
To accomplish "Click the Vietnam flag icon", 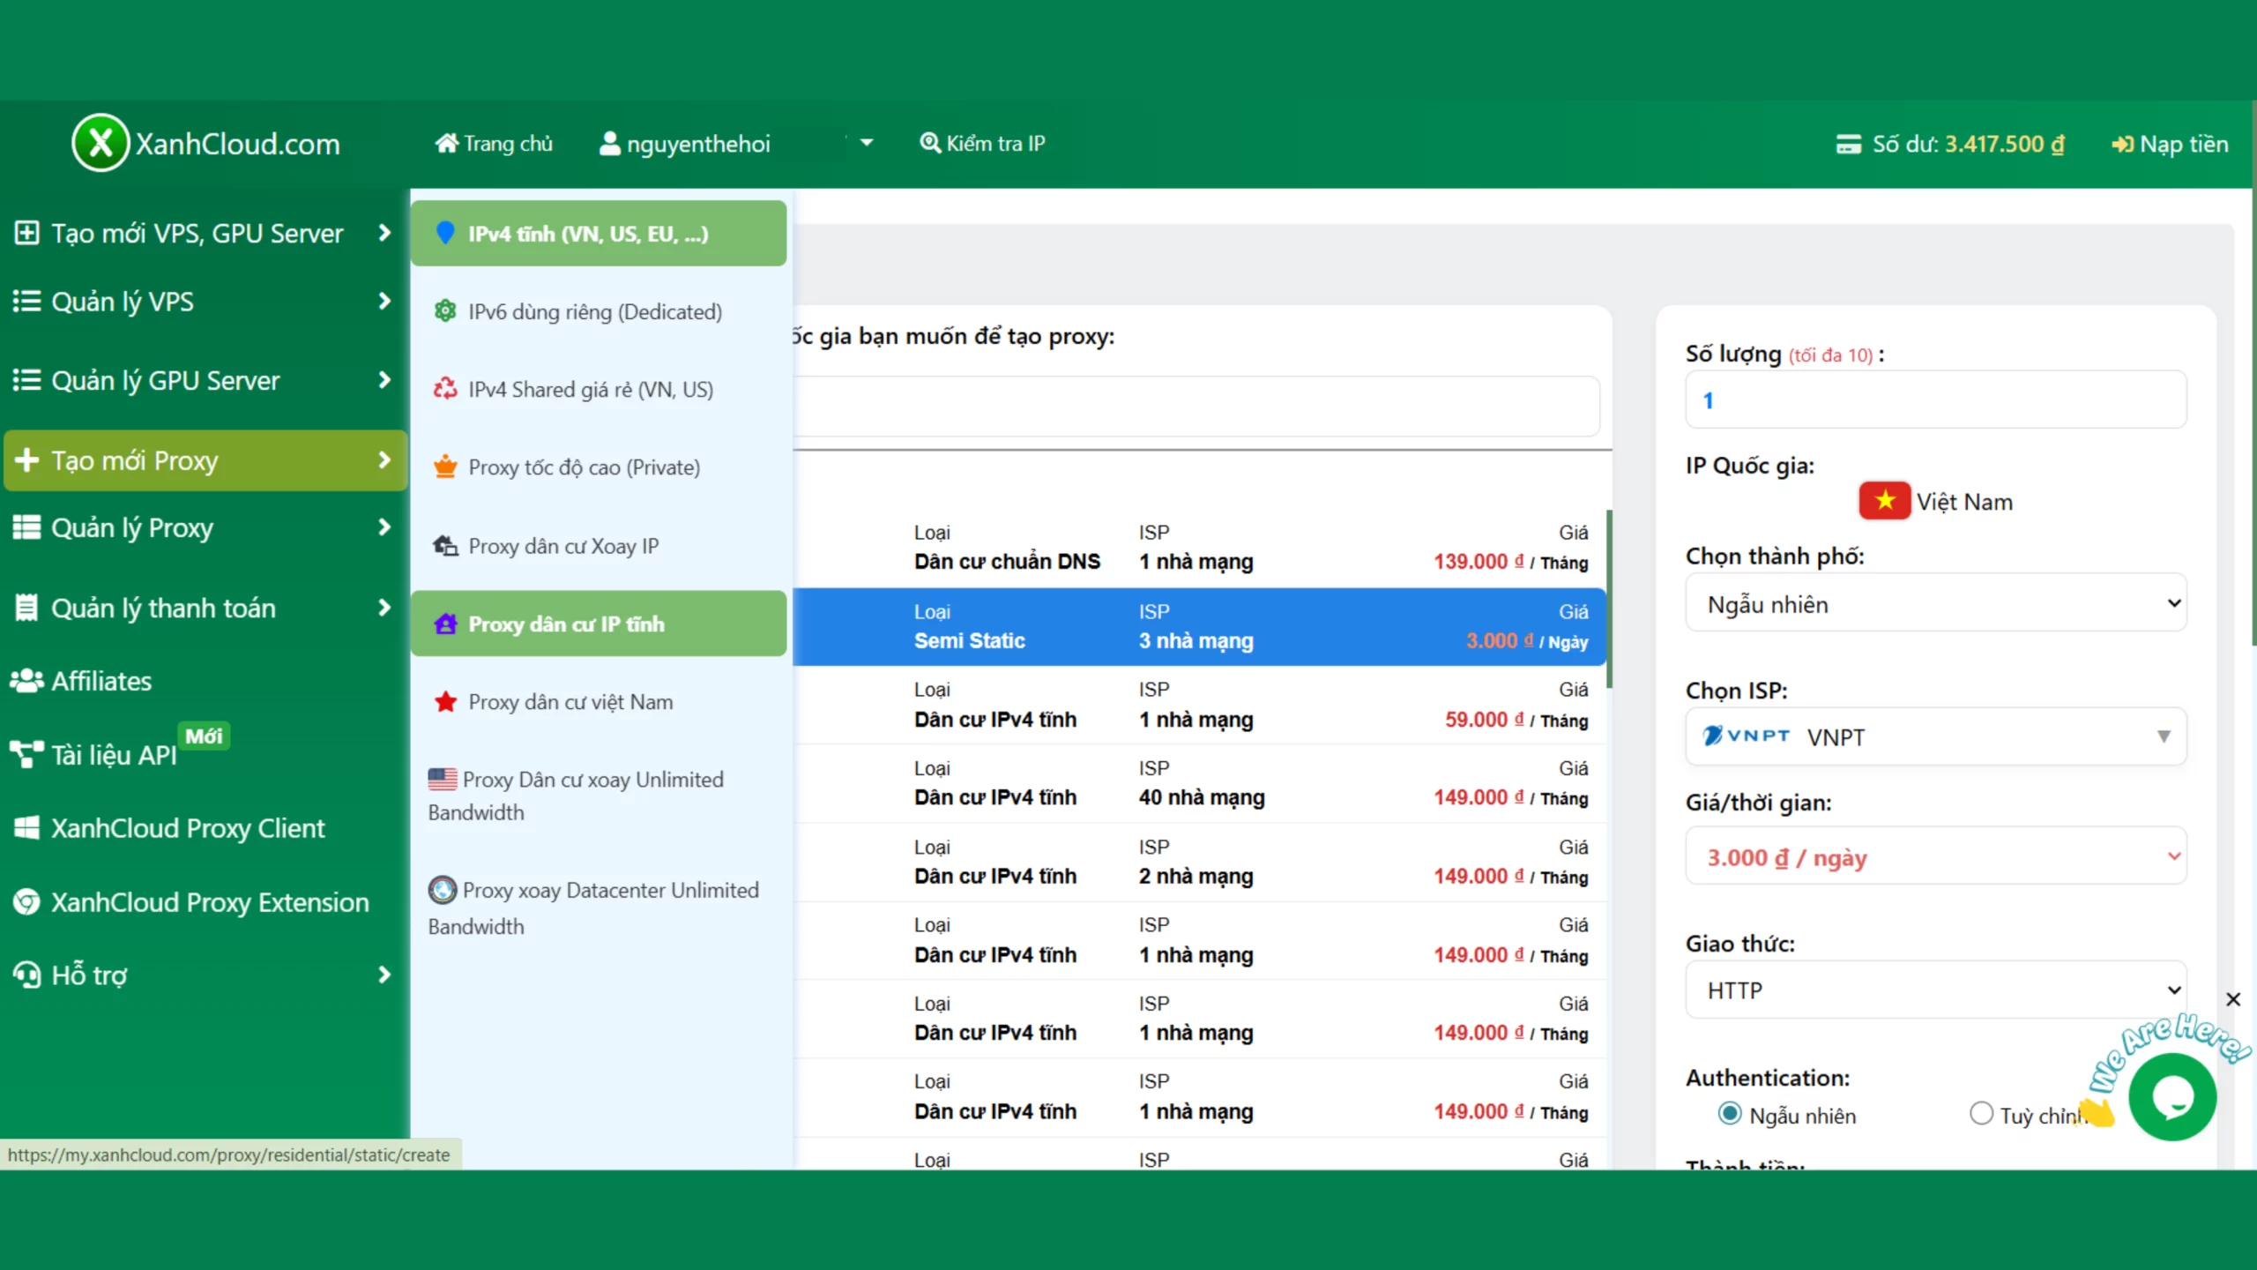I will click(1884, 501).
